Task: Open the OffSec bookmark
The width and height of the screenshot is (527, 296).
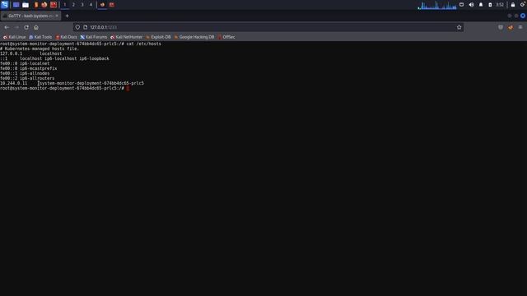Action: (226, 37)
